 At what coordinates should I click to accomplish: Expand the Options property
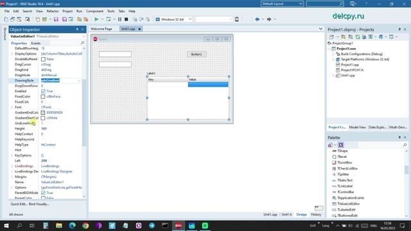tap(12, 187)
